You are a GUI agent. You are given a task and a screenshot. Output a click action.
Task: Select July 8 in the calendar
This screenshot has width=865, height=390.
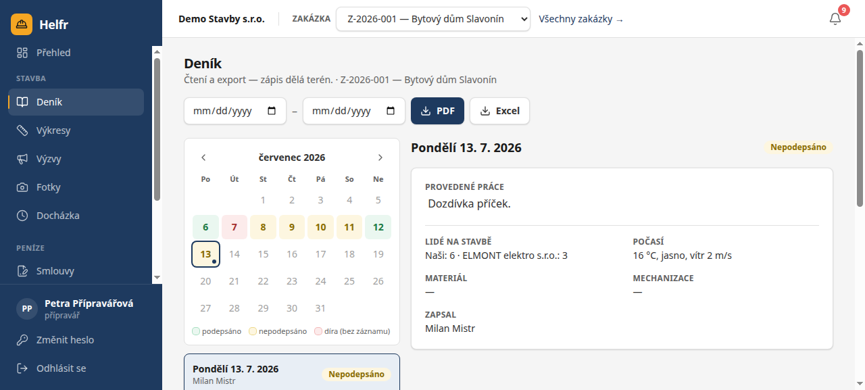pos(263,227)
